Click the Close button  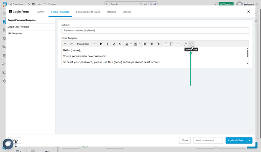(185, 140)
